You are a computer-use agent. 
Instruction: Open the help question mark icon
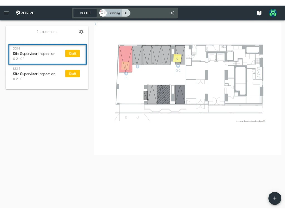(x=259, y=13)
